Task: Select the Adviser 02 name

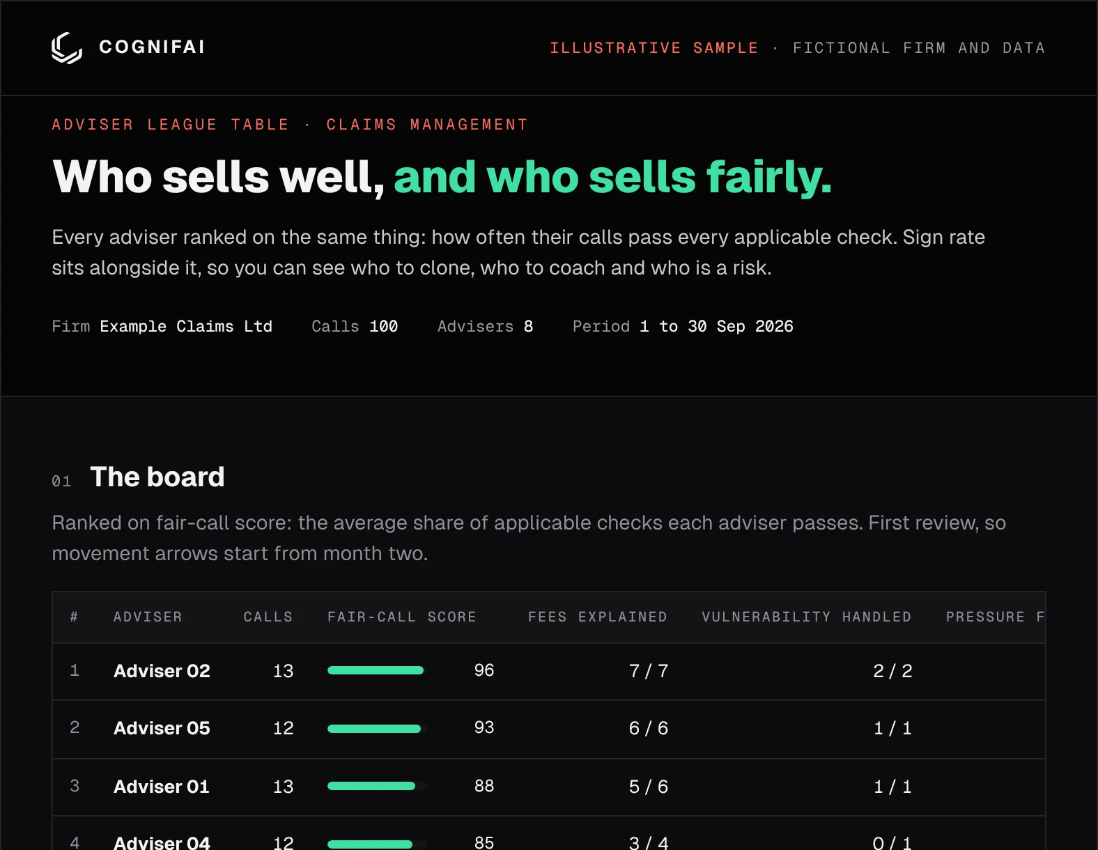Action: [x=162, y=671]
